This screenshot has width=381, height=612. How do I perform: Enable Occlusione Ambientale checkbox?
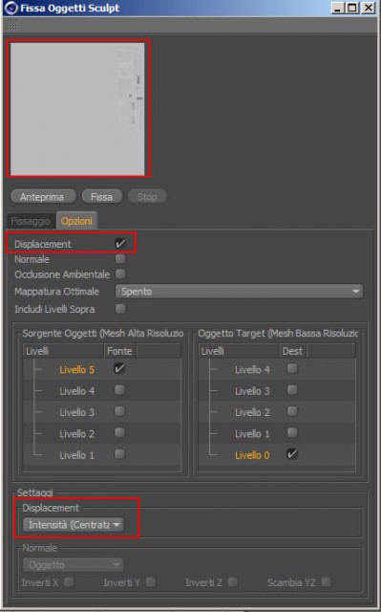tap(120, 274)
